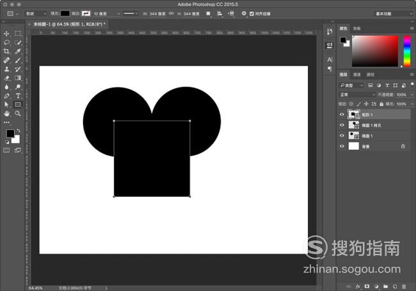
Task: Select the Healing Brush tool
Action: pyautogui.click(x=6, y=60)
